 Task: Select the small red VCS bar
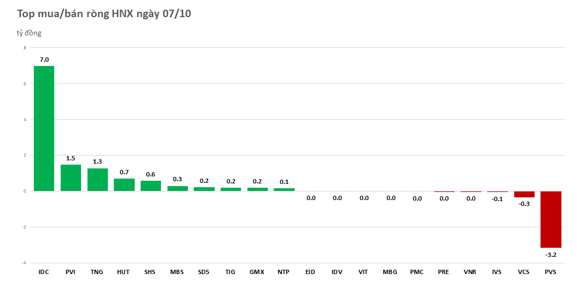(x=524, y=194)
